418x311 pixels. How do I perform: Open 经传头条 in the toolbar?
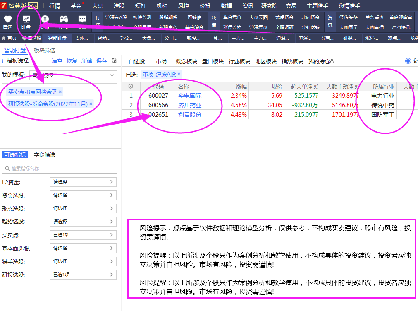pos(349,18)
